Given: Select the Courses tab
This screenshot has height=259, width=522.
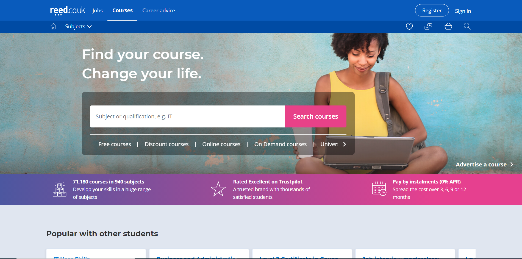Looking at the screenshot, I should coord(122,10).
